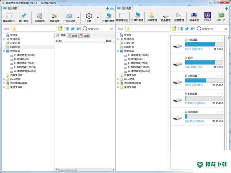Add new tab with plus in right pane
The image size is (231, 173).
226,9
